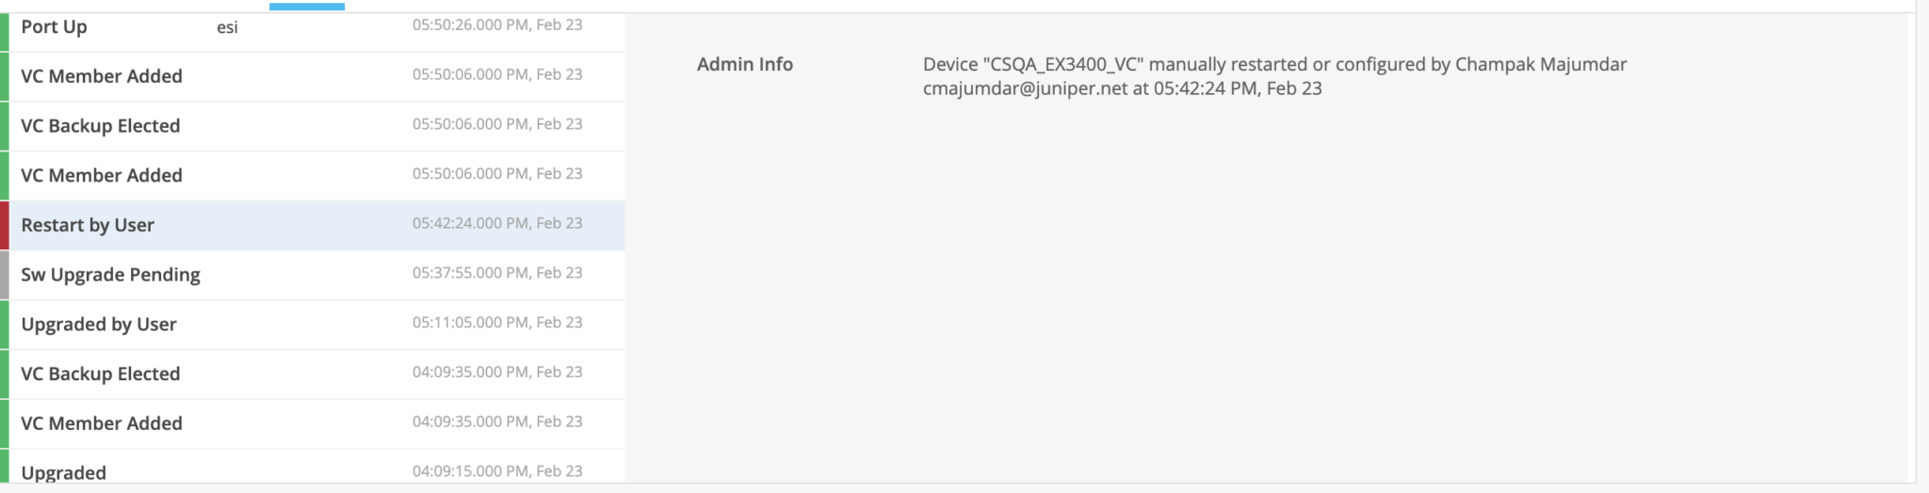Viewport: 1929px width, 493px height.
Task: Select the Upgraded by User event
Action: [313, 325]
